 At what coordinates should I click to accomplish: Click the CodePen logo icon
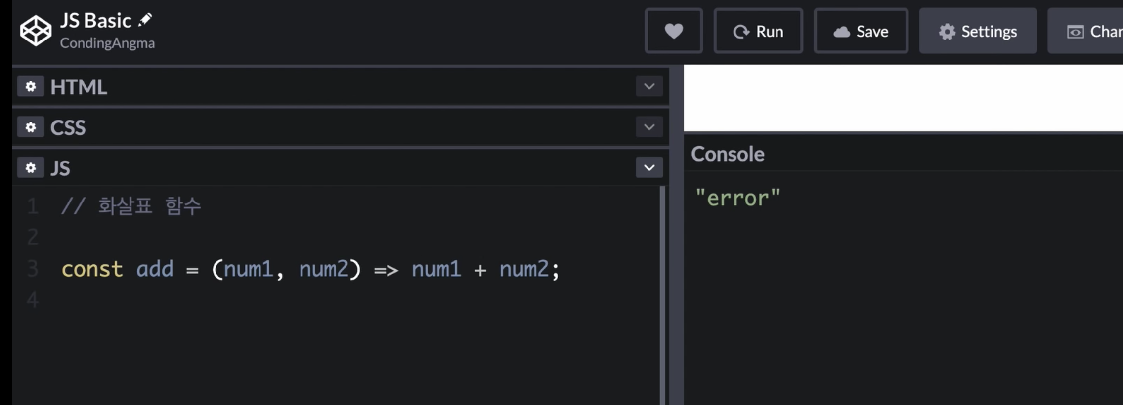click(x=36, y=31)
